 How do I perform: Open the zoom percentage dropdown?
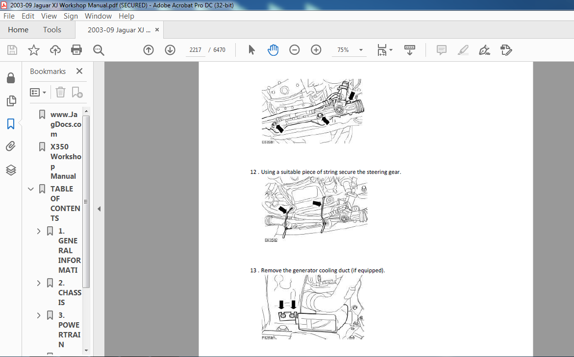point(361,50)
